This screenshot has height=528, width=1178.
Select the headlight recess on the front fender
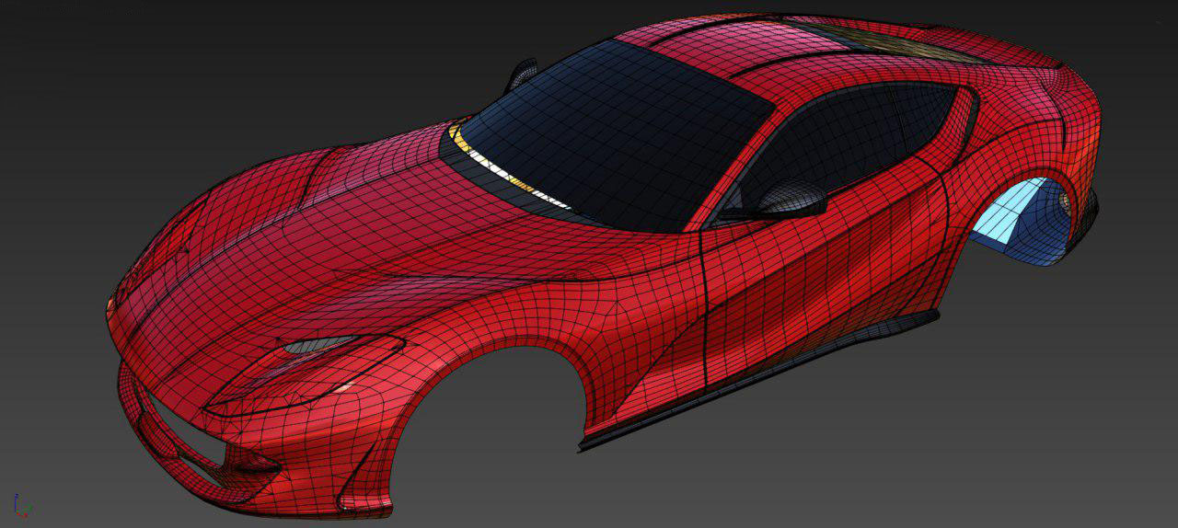(318, 347)
